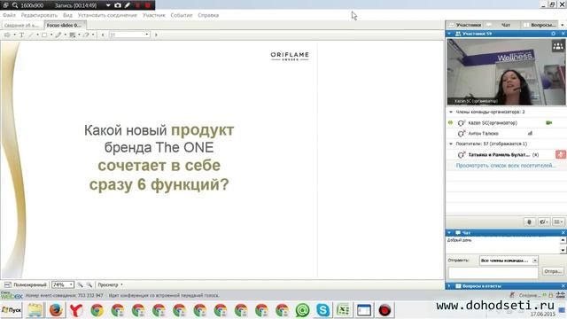Select Kazan SC organizer in participant list
The width and height of the screenshot is (567, 319).
[506, 123]
